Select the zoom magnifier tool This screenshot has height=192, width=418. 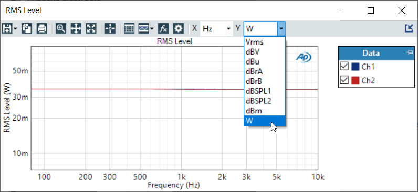61,28
